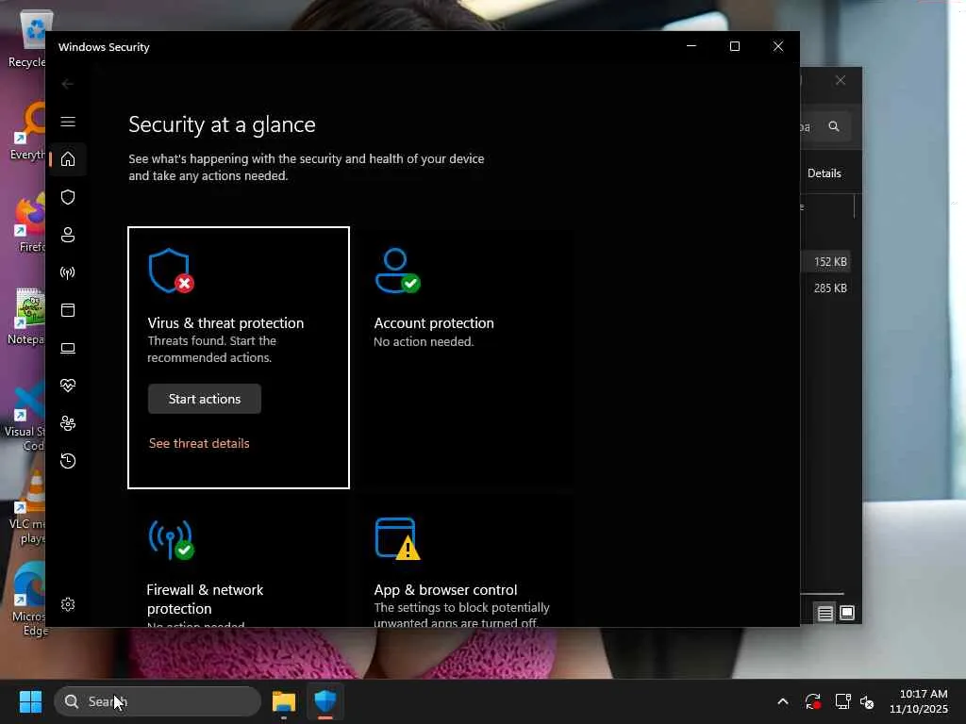Switch File Explorer to details list view icon

click(824, 613)
